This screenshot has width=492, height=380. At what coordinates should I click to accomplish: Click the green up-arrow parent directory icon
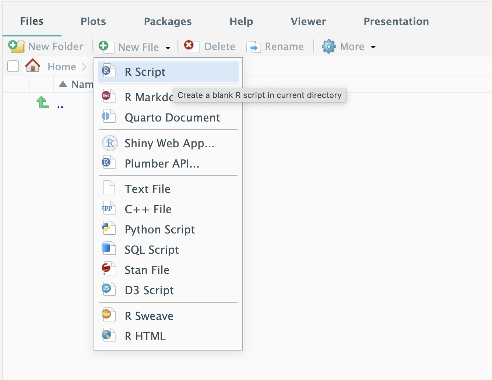[x=43, y=103]
